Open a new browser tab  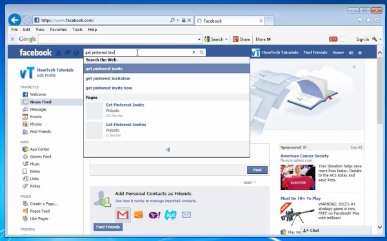click(270, 21)
